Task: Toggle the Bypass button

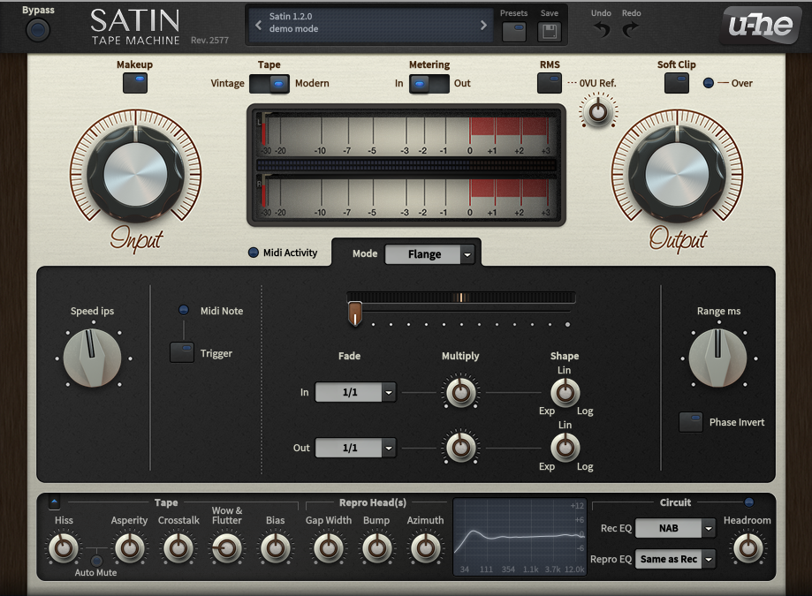Action: pyautogui.click(x=38, y=30)
